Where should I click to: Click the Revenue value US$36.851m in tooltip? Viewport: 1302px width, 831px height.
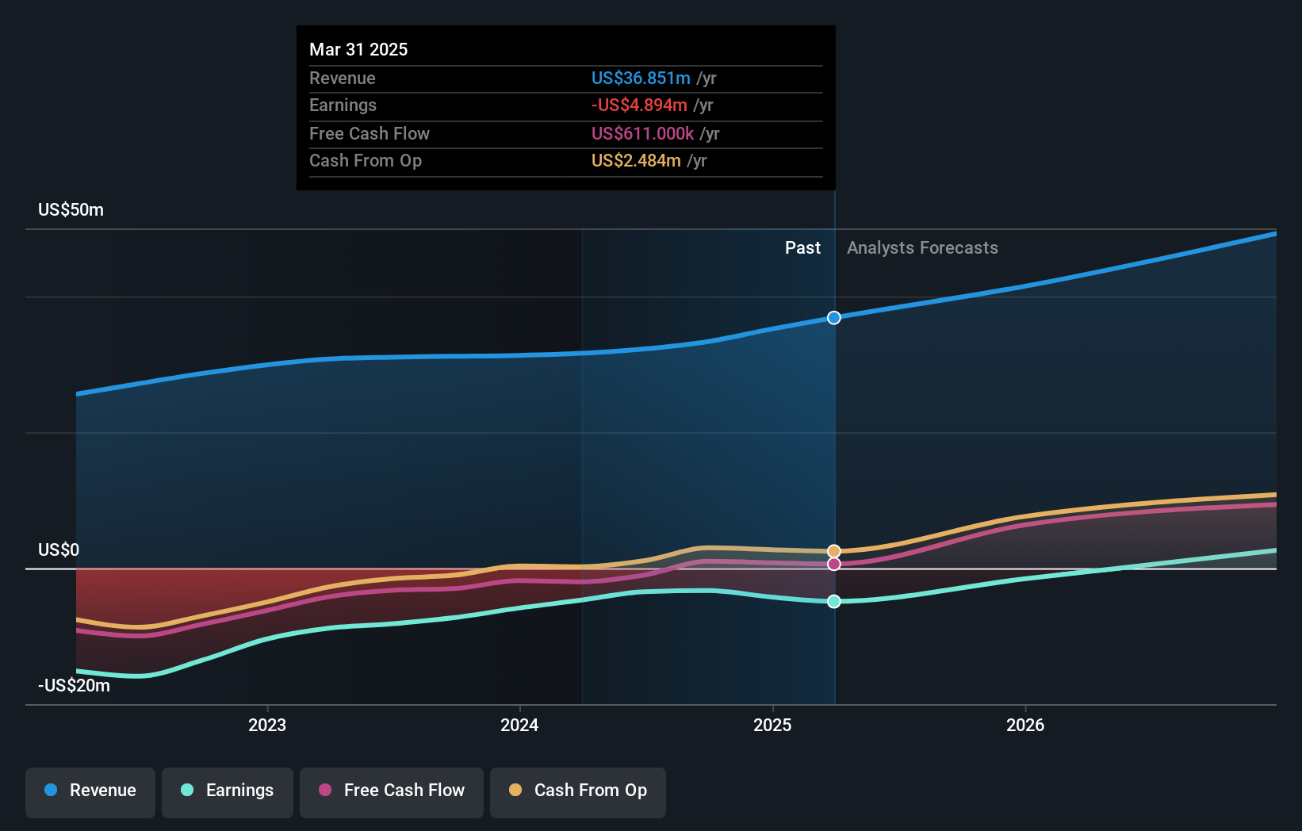[x=640, y=79]
